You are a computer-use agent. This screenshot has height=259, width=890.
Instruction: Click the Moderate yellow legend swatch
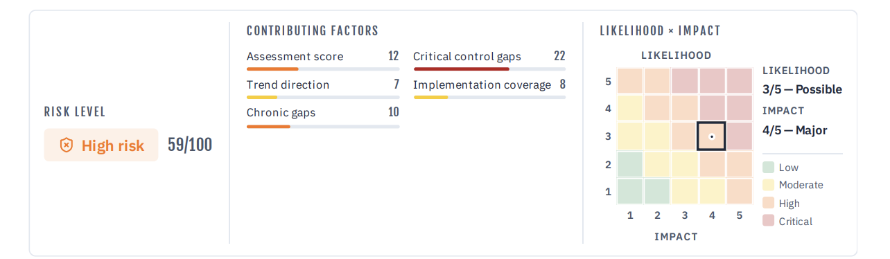pyautogui.click(x=769, y=185)
